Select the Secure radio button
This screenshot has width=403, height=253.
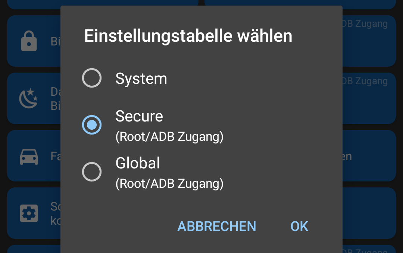coord(92,125)
